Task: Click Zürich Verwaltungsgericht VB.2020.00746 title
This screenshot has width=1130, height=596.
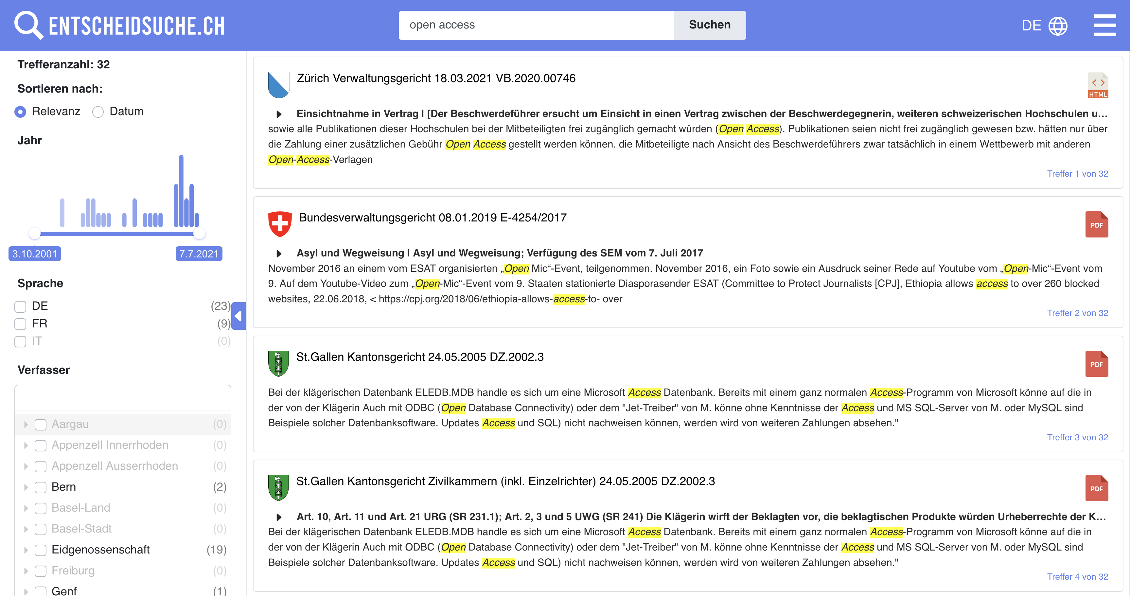Action: click(x=435, y=79)
